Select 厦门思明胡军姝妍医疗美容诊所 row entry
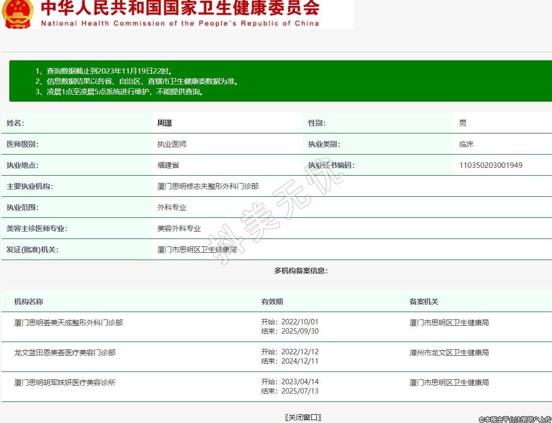Viewport: 552px width, 423px height. 65,383
